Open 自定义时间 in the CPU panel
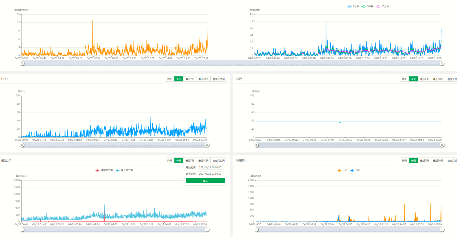The width and height of the screenshot is (457, 237). click(x=219, y=79)
